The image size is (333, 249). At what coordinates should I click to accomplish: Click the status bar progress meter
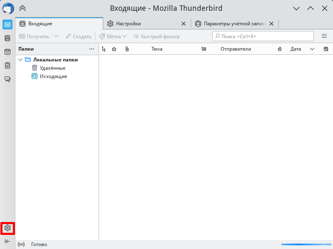tap(306, 244)
